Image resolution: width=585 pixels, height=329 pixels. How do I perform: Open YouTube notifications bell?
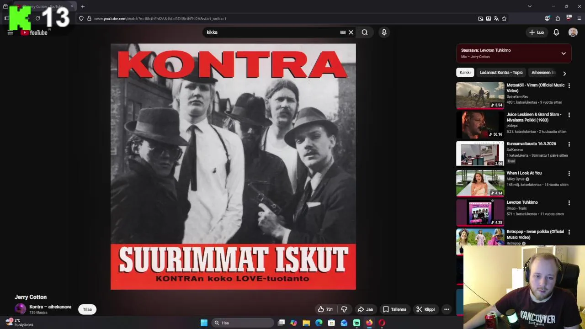[x=556, y=32]
